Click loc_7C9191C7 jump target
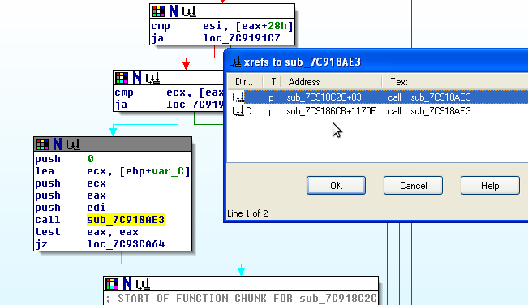The height and width of the screenshot is (305, 528). pyautogui.click(x=242, y=38)
